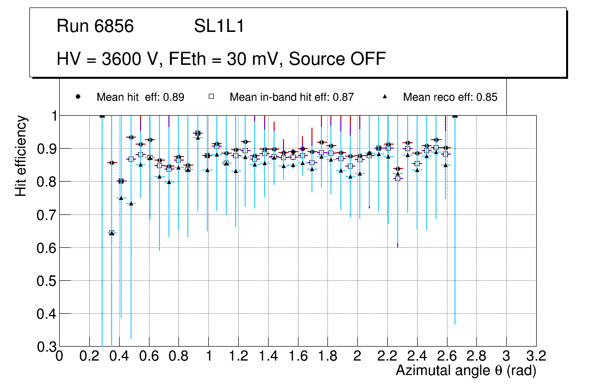Click the 'Run 6856' title text
The width and height of the screenshot is (596, 385).
[x=95, y=26]
